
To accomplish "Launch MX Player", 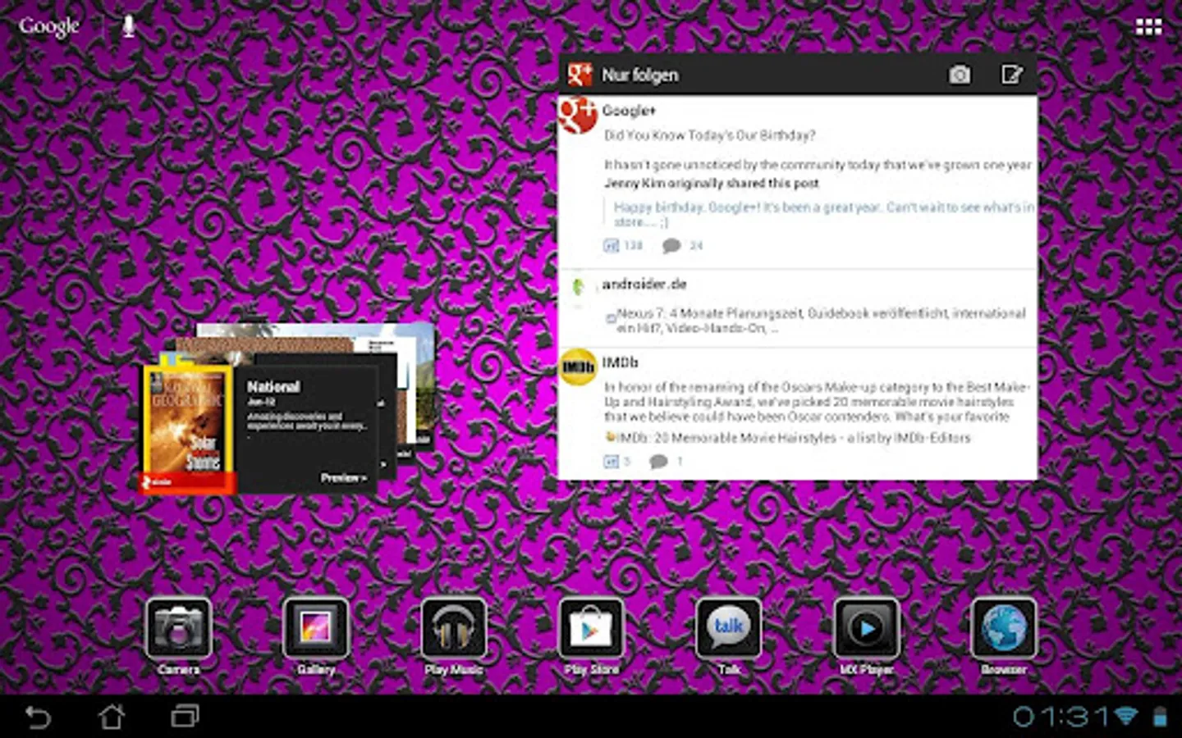I will click(x=866, y=636).
